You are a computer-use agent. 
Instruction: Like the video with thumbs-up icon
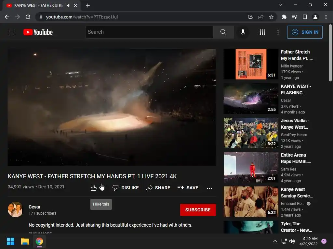click(x=94, y=188)
